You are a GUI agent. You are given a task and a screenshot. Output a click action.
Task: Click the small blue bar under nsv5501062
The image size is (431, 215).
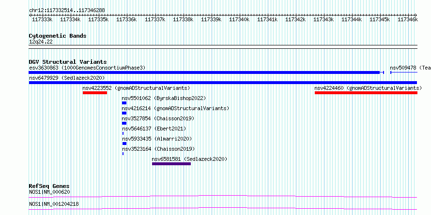(x=124, y=103)
